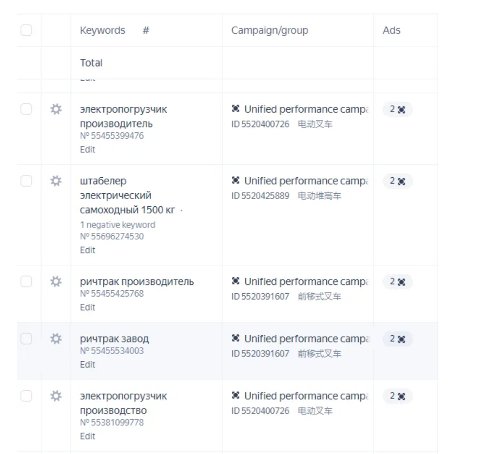The width and height of the screenshot is (478, 454).
Task: Click the Ads column header
Action: [x=392, y=30]
